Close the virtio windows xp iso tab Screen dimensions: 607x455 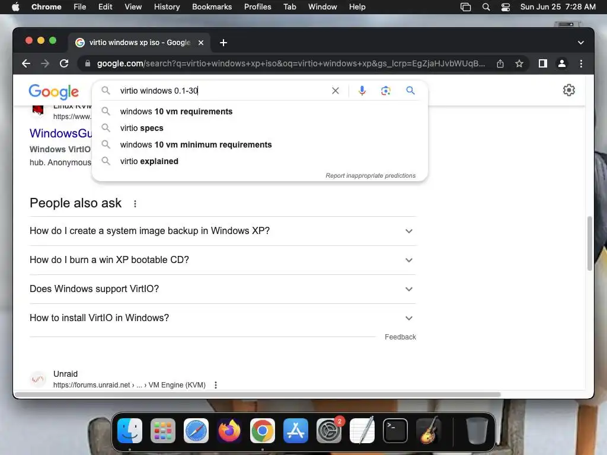point(201,43)
